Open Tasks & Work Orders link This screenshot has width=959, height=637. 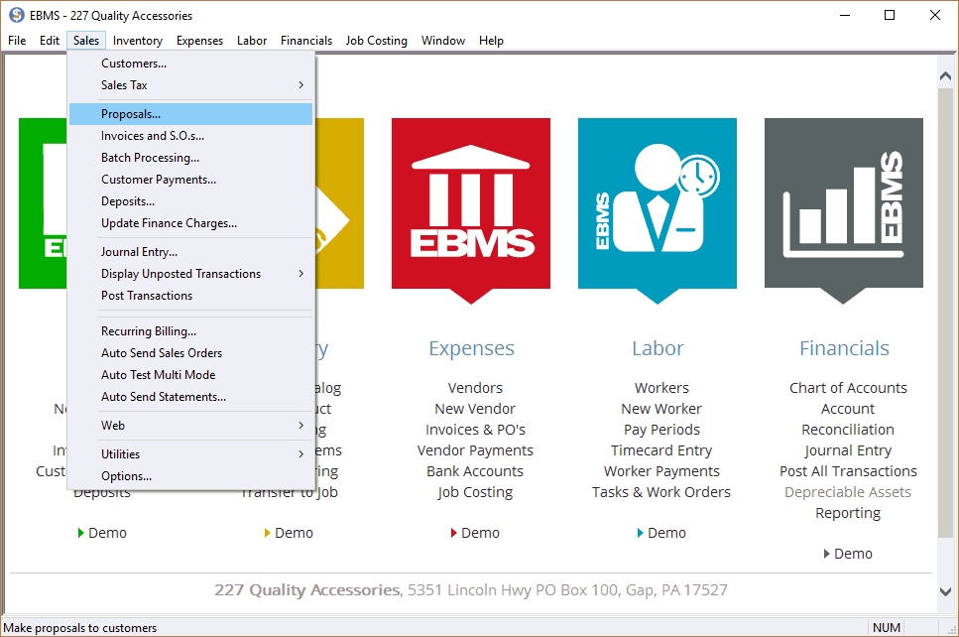(661, 492)
